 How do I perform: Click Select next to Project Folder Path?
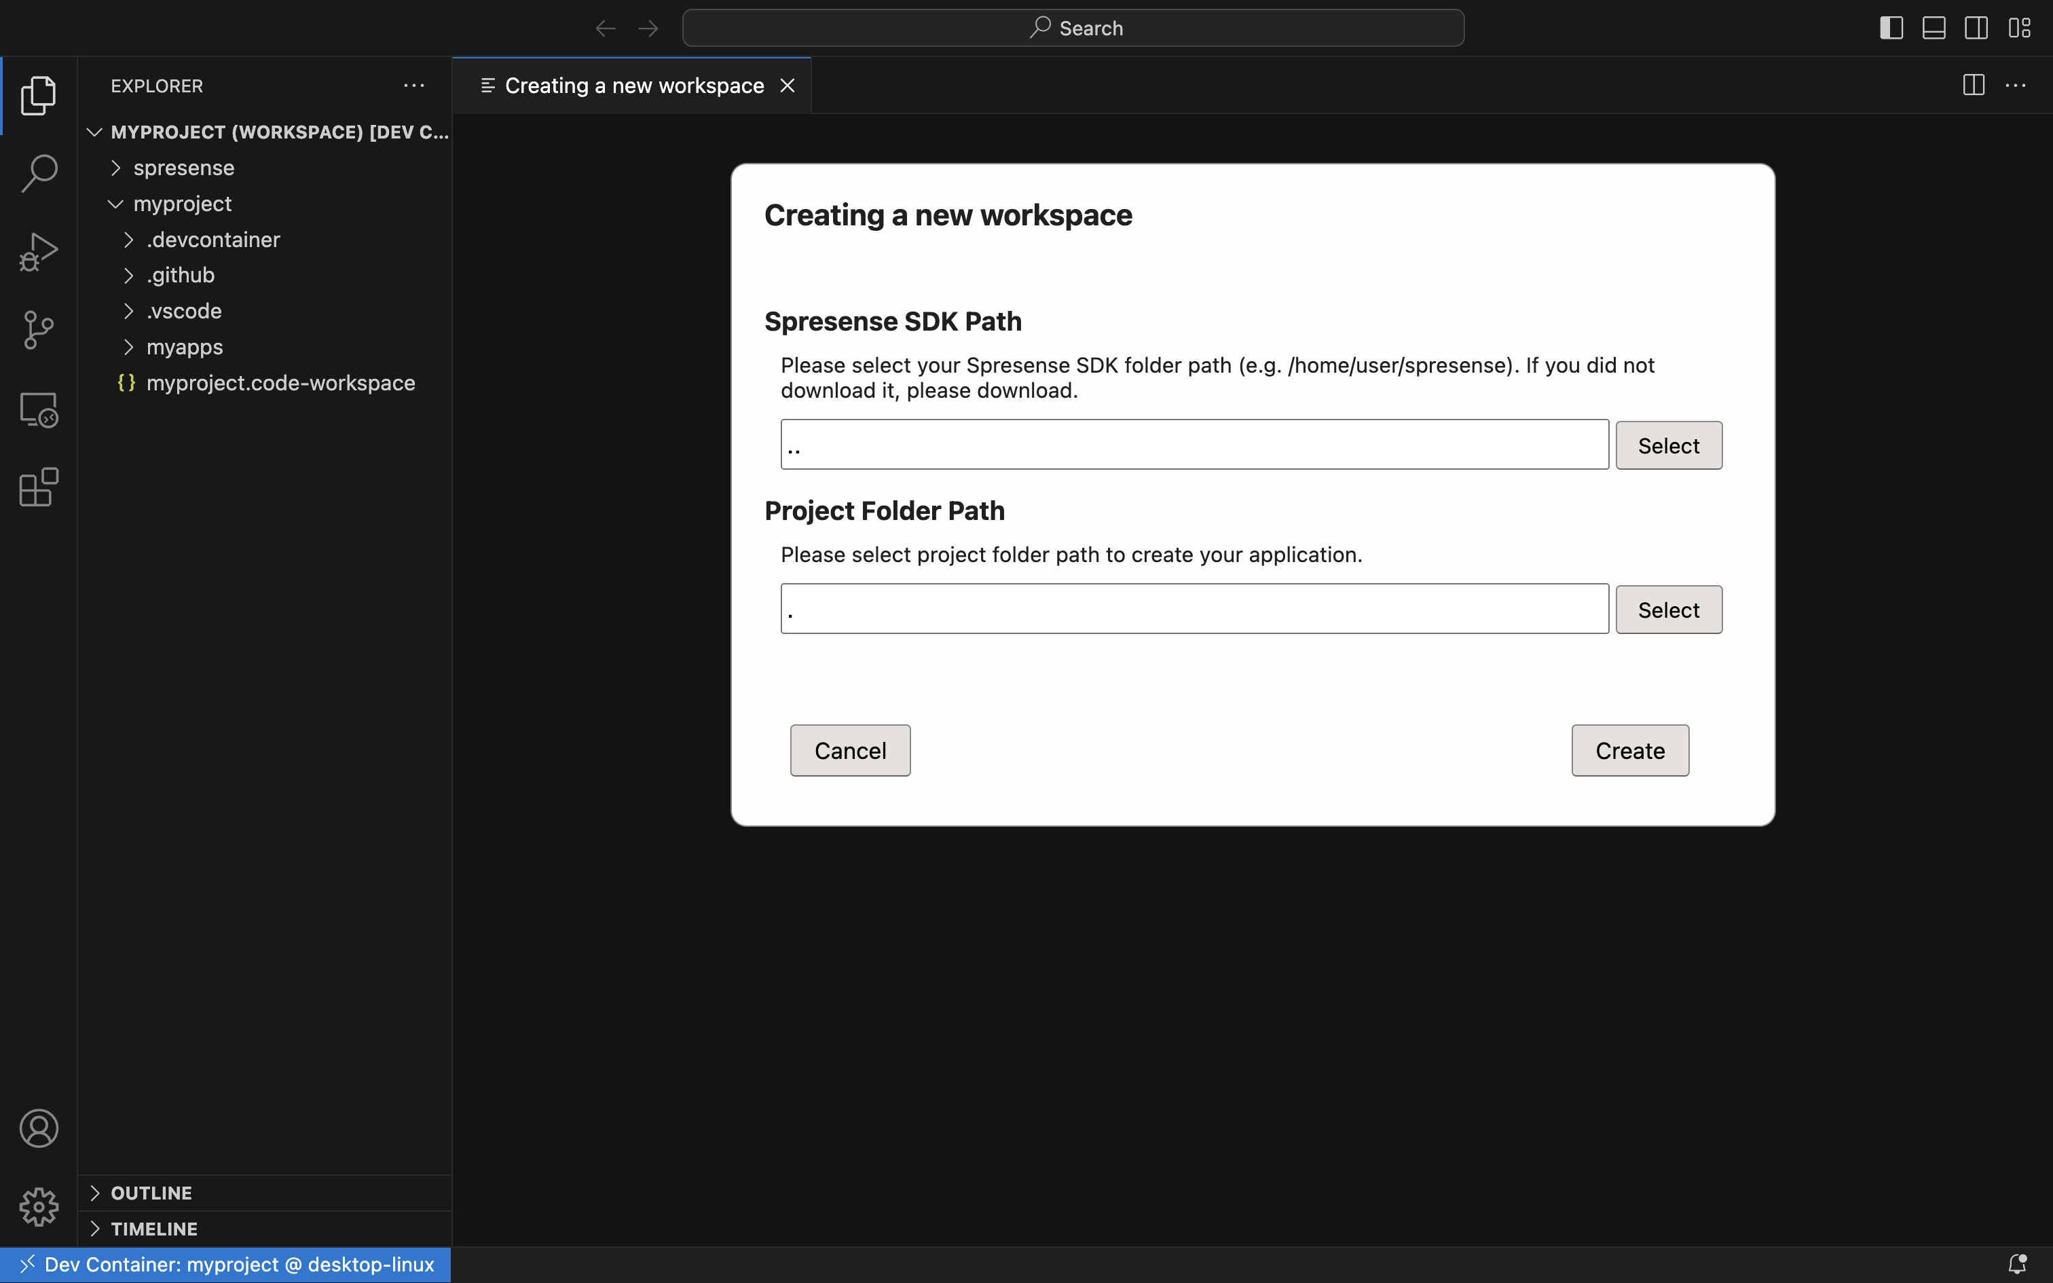click(x=1669, y=610)
